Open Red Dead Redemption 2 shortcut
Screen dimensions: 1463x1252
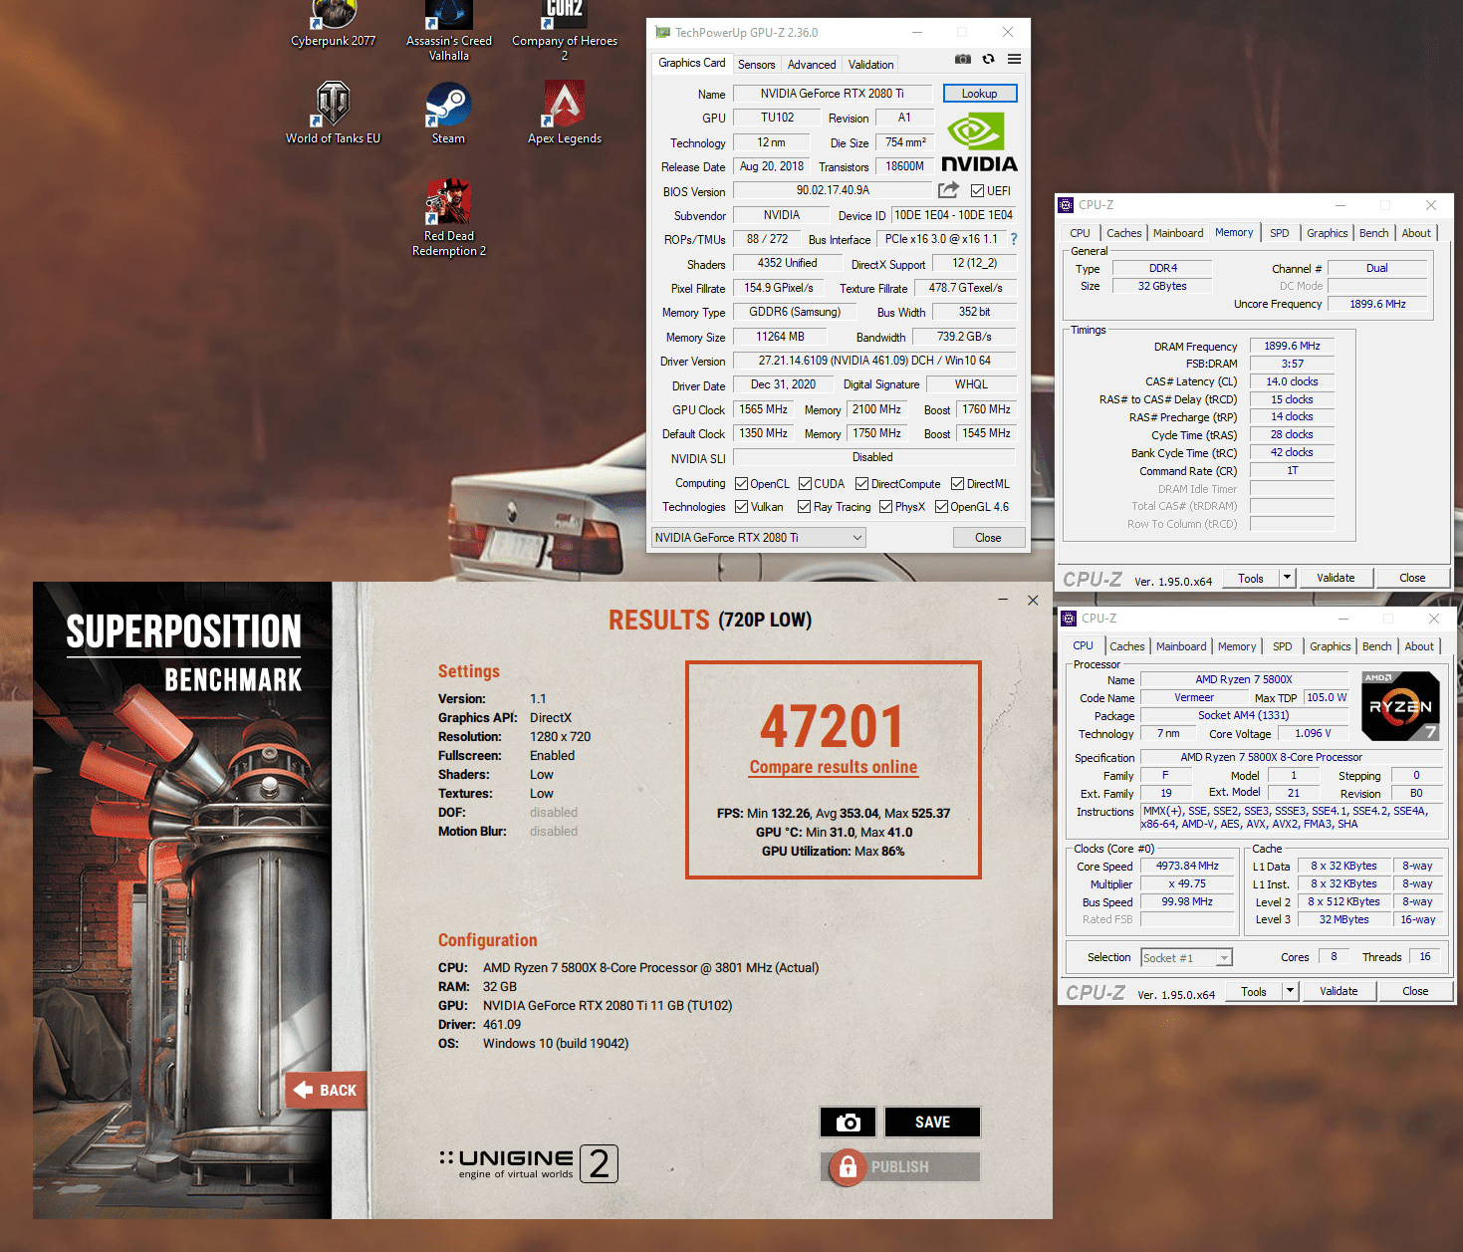pos(448,218)
